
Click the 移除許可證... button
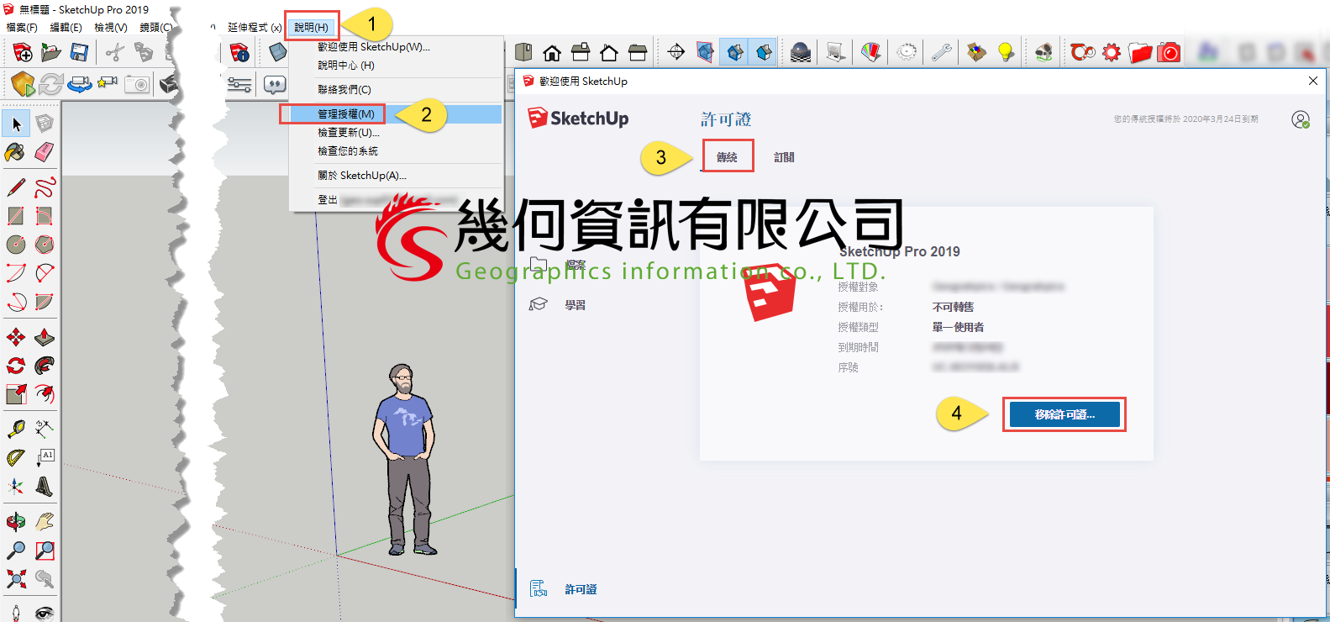click(1065, 414)
